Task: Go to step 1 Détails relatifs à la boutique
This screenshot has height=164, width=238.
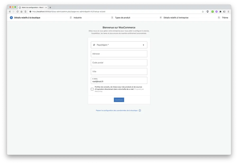Action: 25,18
